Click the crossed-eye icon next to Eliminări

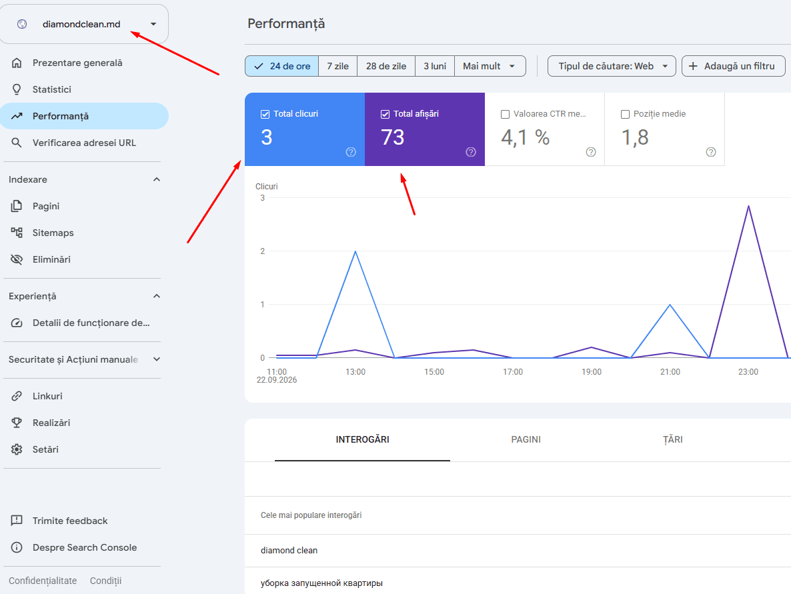[x=17, y=259]
